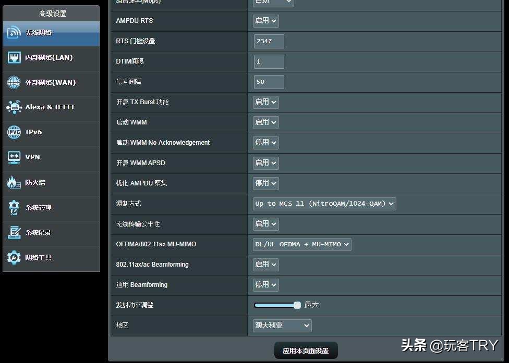The width and height of the screenshot is (509, 363).
Task: Change the AMPDU RTS setting dropdown
Action: click(x=265, y=21)
